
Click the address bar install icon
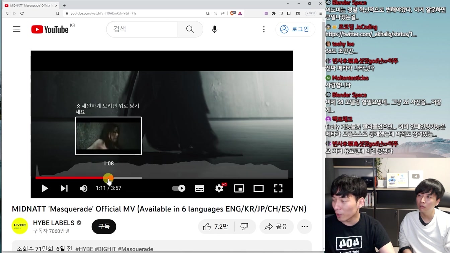point(208,13)
